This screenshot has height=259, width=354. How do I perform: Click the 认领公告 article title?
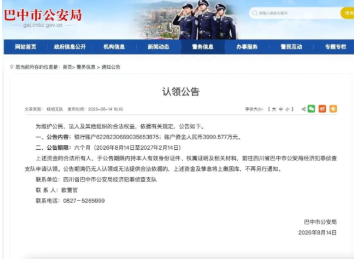[181, 92]
